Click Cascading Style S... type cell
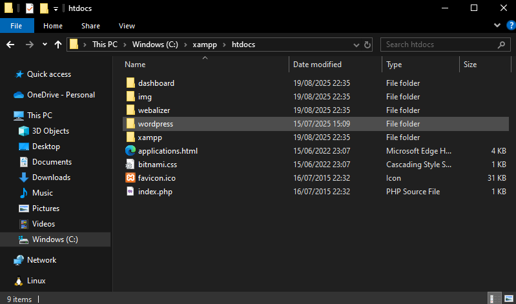This screenshot has height=304, width=516. tap(419, 165)
